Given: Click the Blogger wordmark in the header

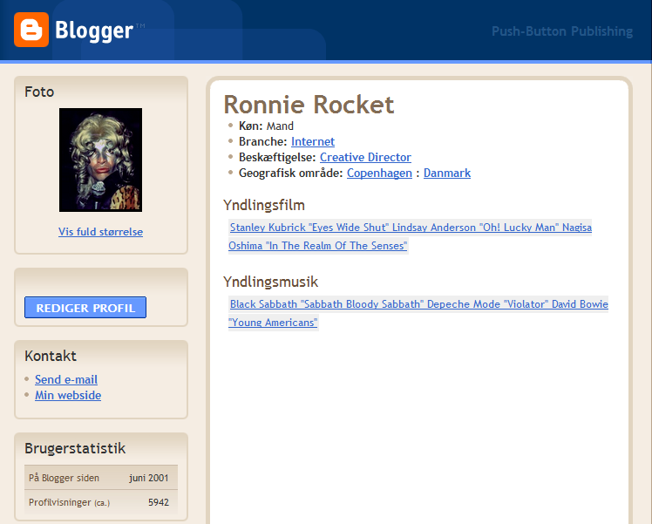Looking at the screenshot, I should (94, 31).
